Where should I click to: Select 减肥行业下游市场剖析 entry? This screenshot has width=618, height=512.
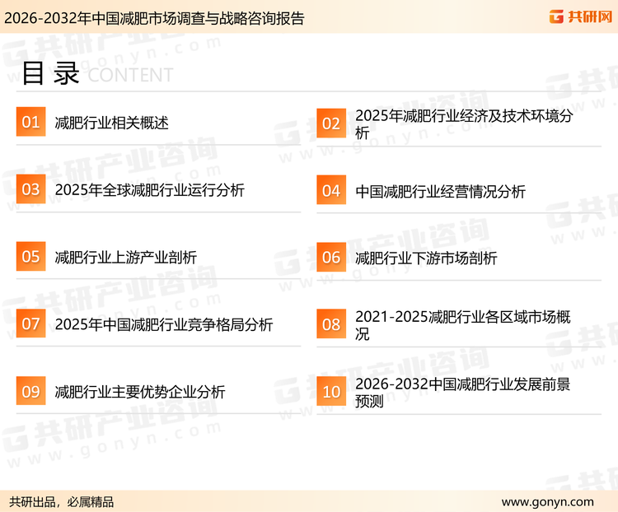(426, 258)
